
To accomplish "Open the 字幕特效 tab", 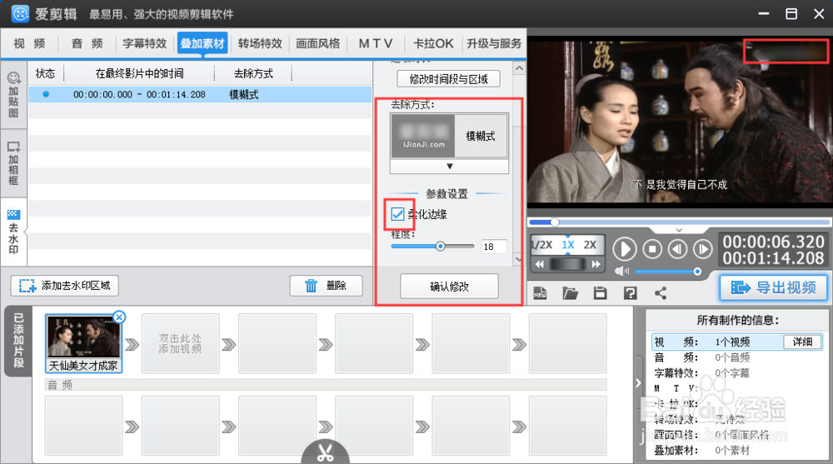I will coord(144,43).
